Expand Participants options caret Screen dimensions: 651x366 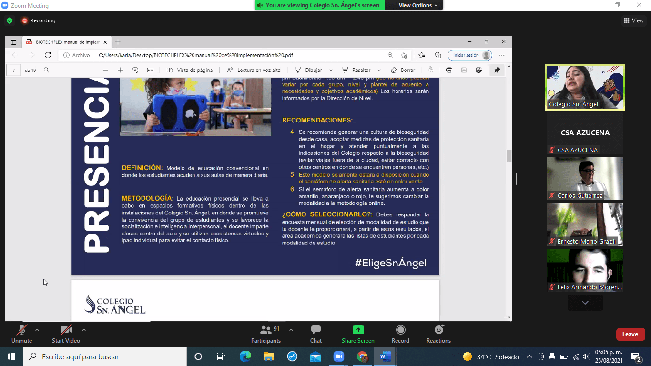[291, 330]
